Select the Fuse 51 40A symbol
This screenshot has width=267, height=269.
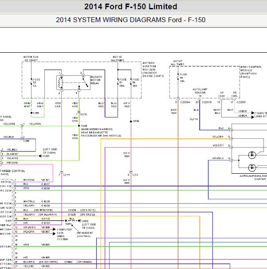click(118, 82)
